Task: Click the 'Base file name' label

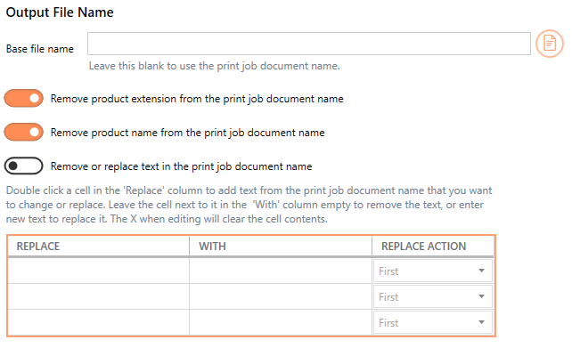Action: (x=40, y=49)
